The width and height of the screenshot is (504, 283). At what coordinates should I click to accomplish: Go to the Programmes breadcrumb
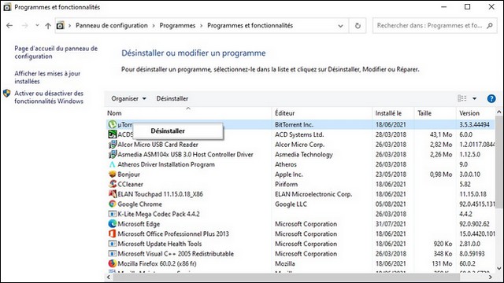pos(177,25)
